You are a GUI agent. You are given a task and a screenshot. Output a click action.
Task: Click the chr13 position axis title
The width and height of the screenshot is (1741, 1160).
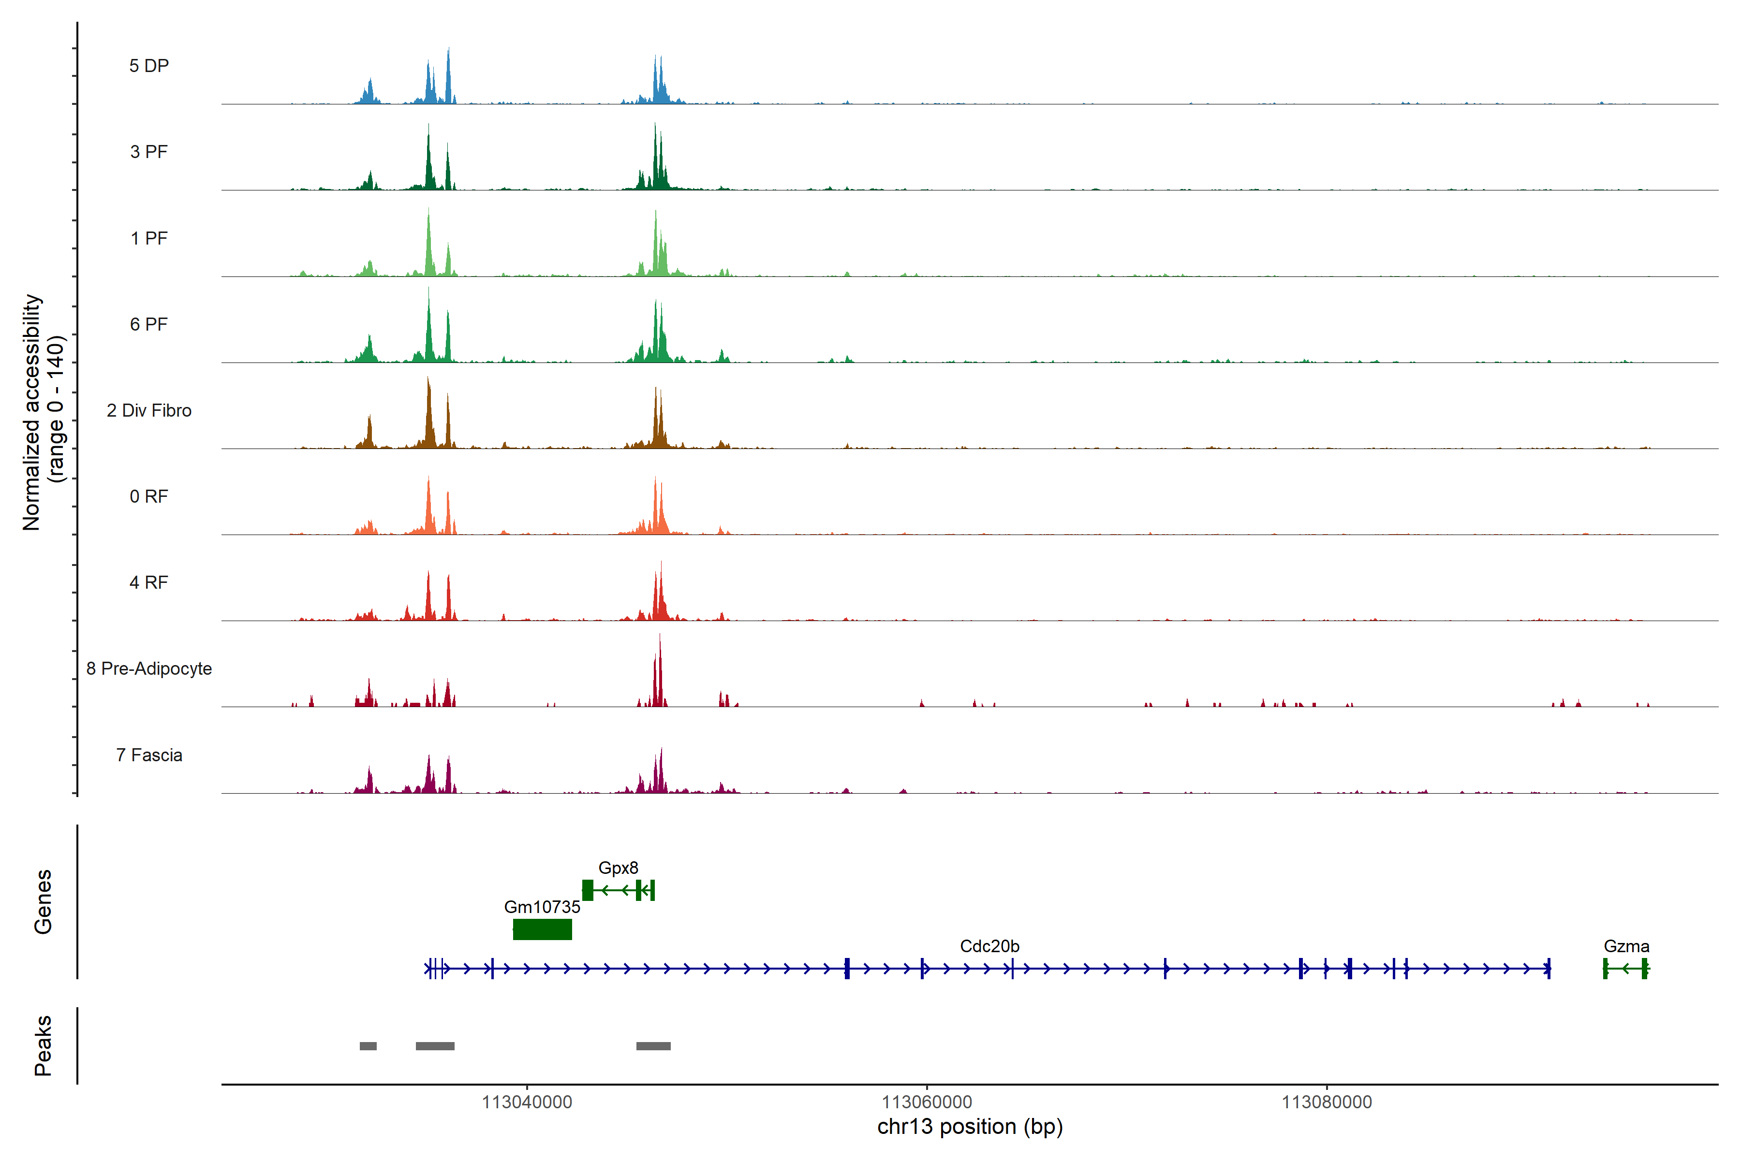(x=970, y=1127)
